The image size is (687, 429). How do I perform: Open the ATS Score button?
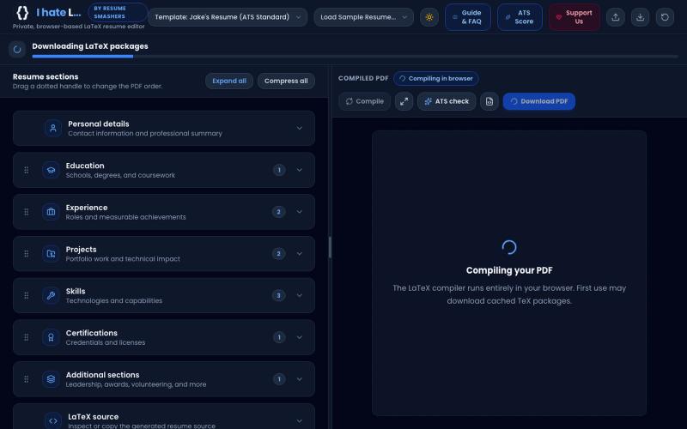coord(520,17)
